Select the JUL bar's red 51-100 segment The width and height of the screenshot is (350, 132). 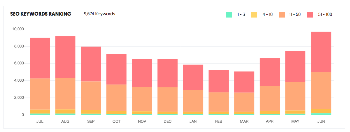(x=40, y=58)
